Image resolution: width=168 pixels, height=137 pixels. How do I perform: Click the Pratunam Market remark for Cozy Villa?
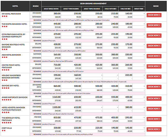pyautogui.click(x=67, y=134)
